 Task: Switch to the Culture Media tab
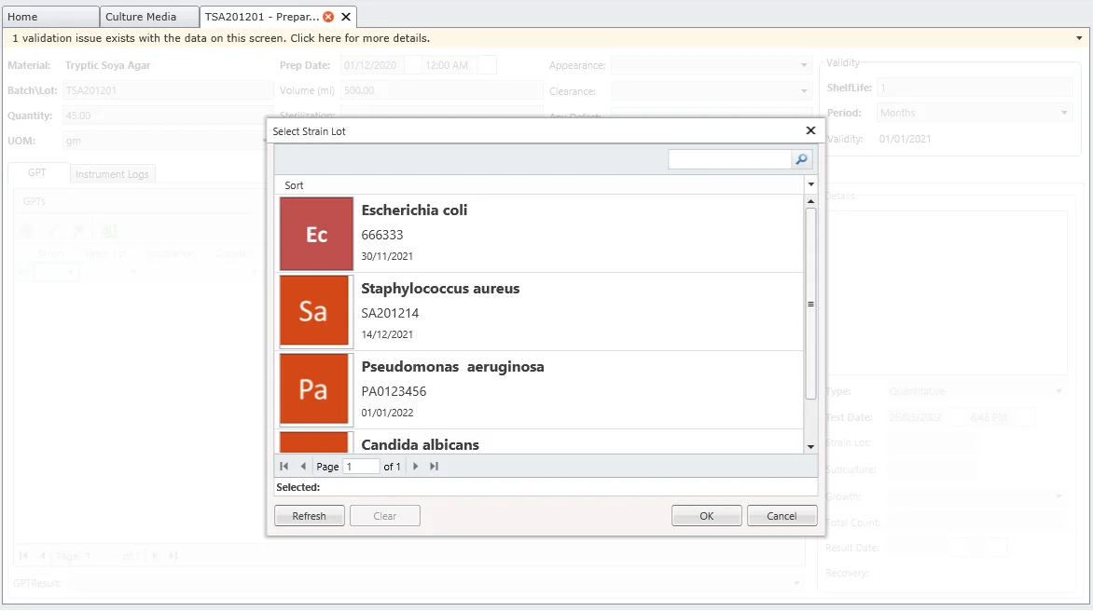[141, 17]
